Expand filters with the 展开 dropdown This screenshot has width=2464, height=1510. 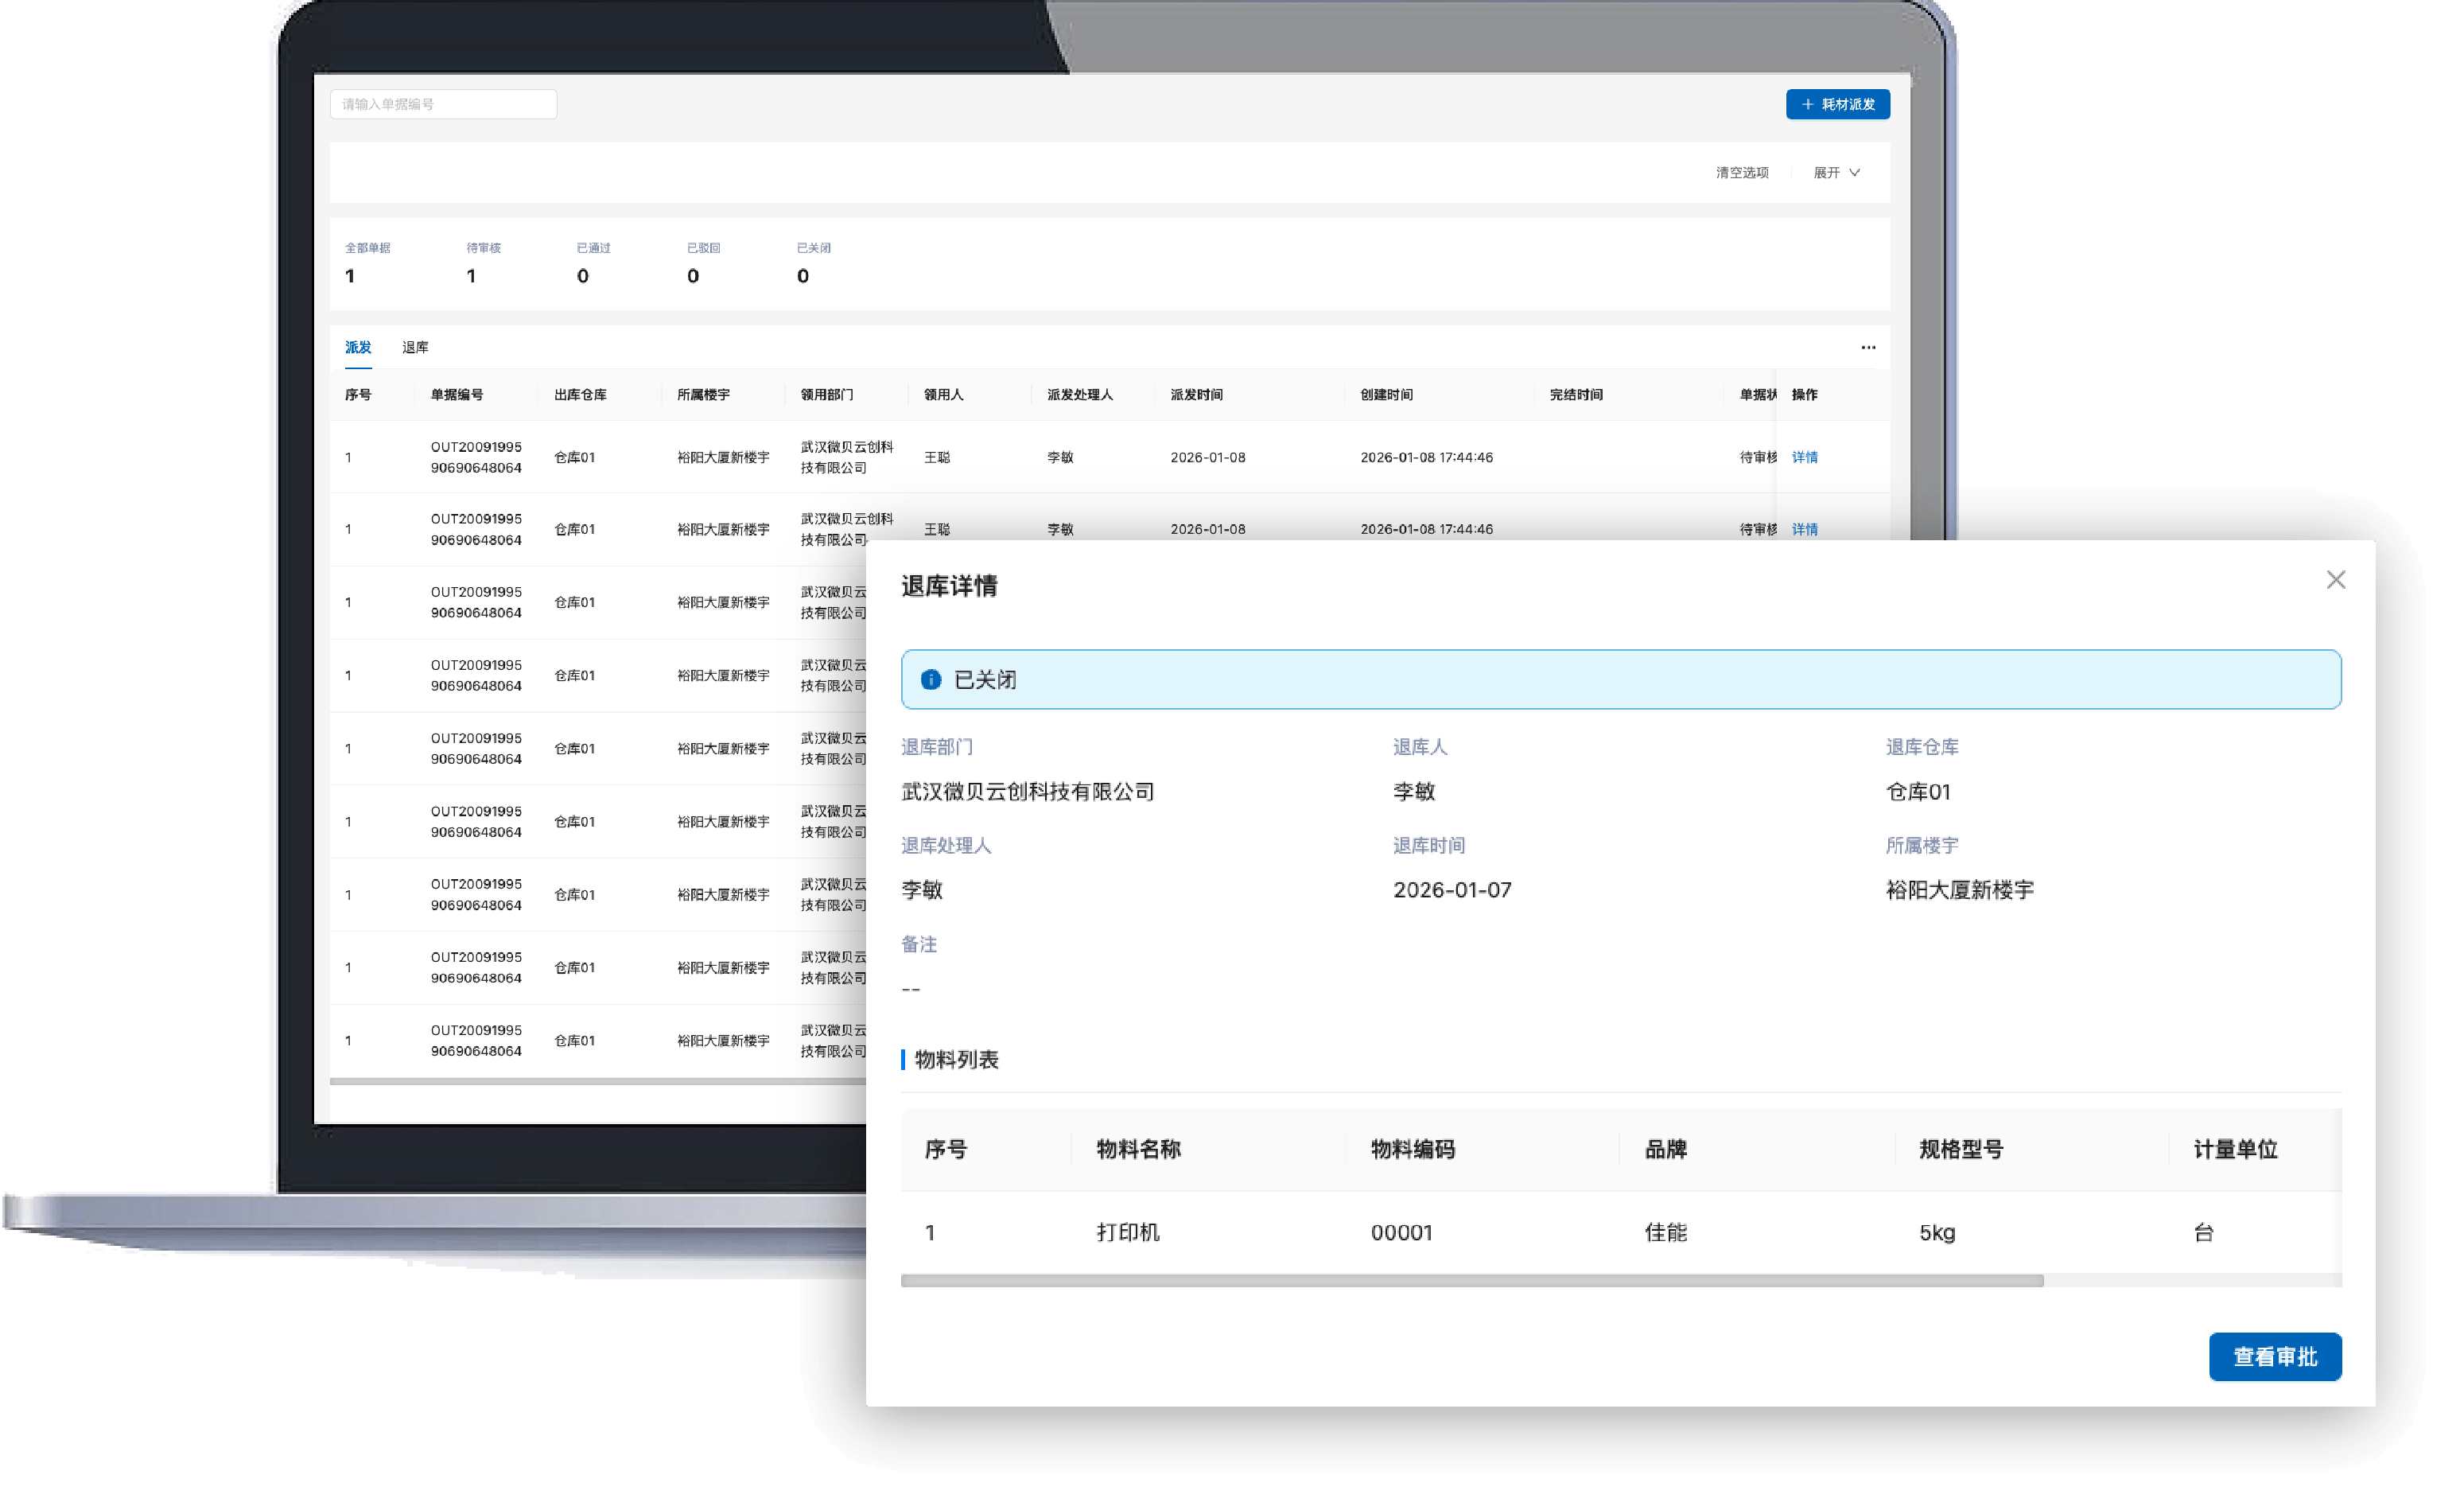coord(1837,173)
